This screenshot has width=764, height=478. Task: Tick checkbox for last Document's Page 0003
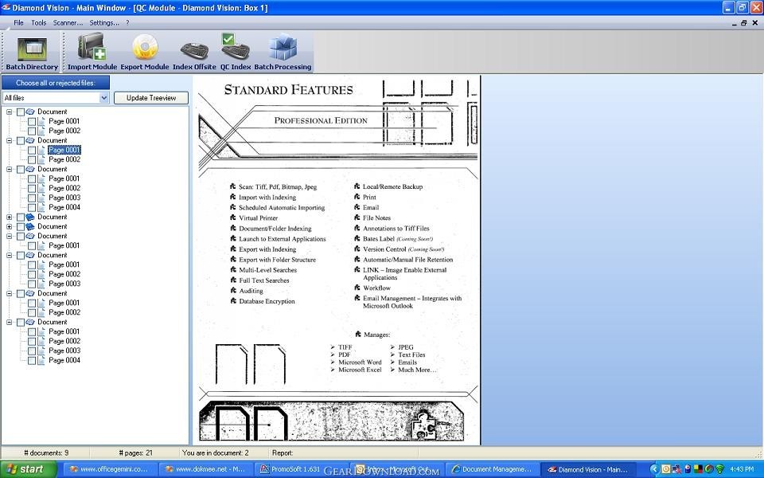point(32,351)
